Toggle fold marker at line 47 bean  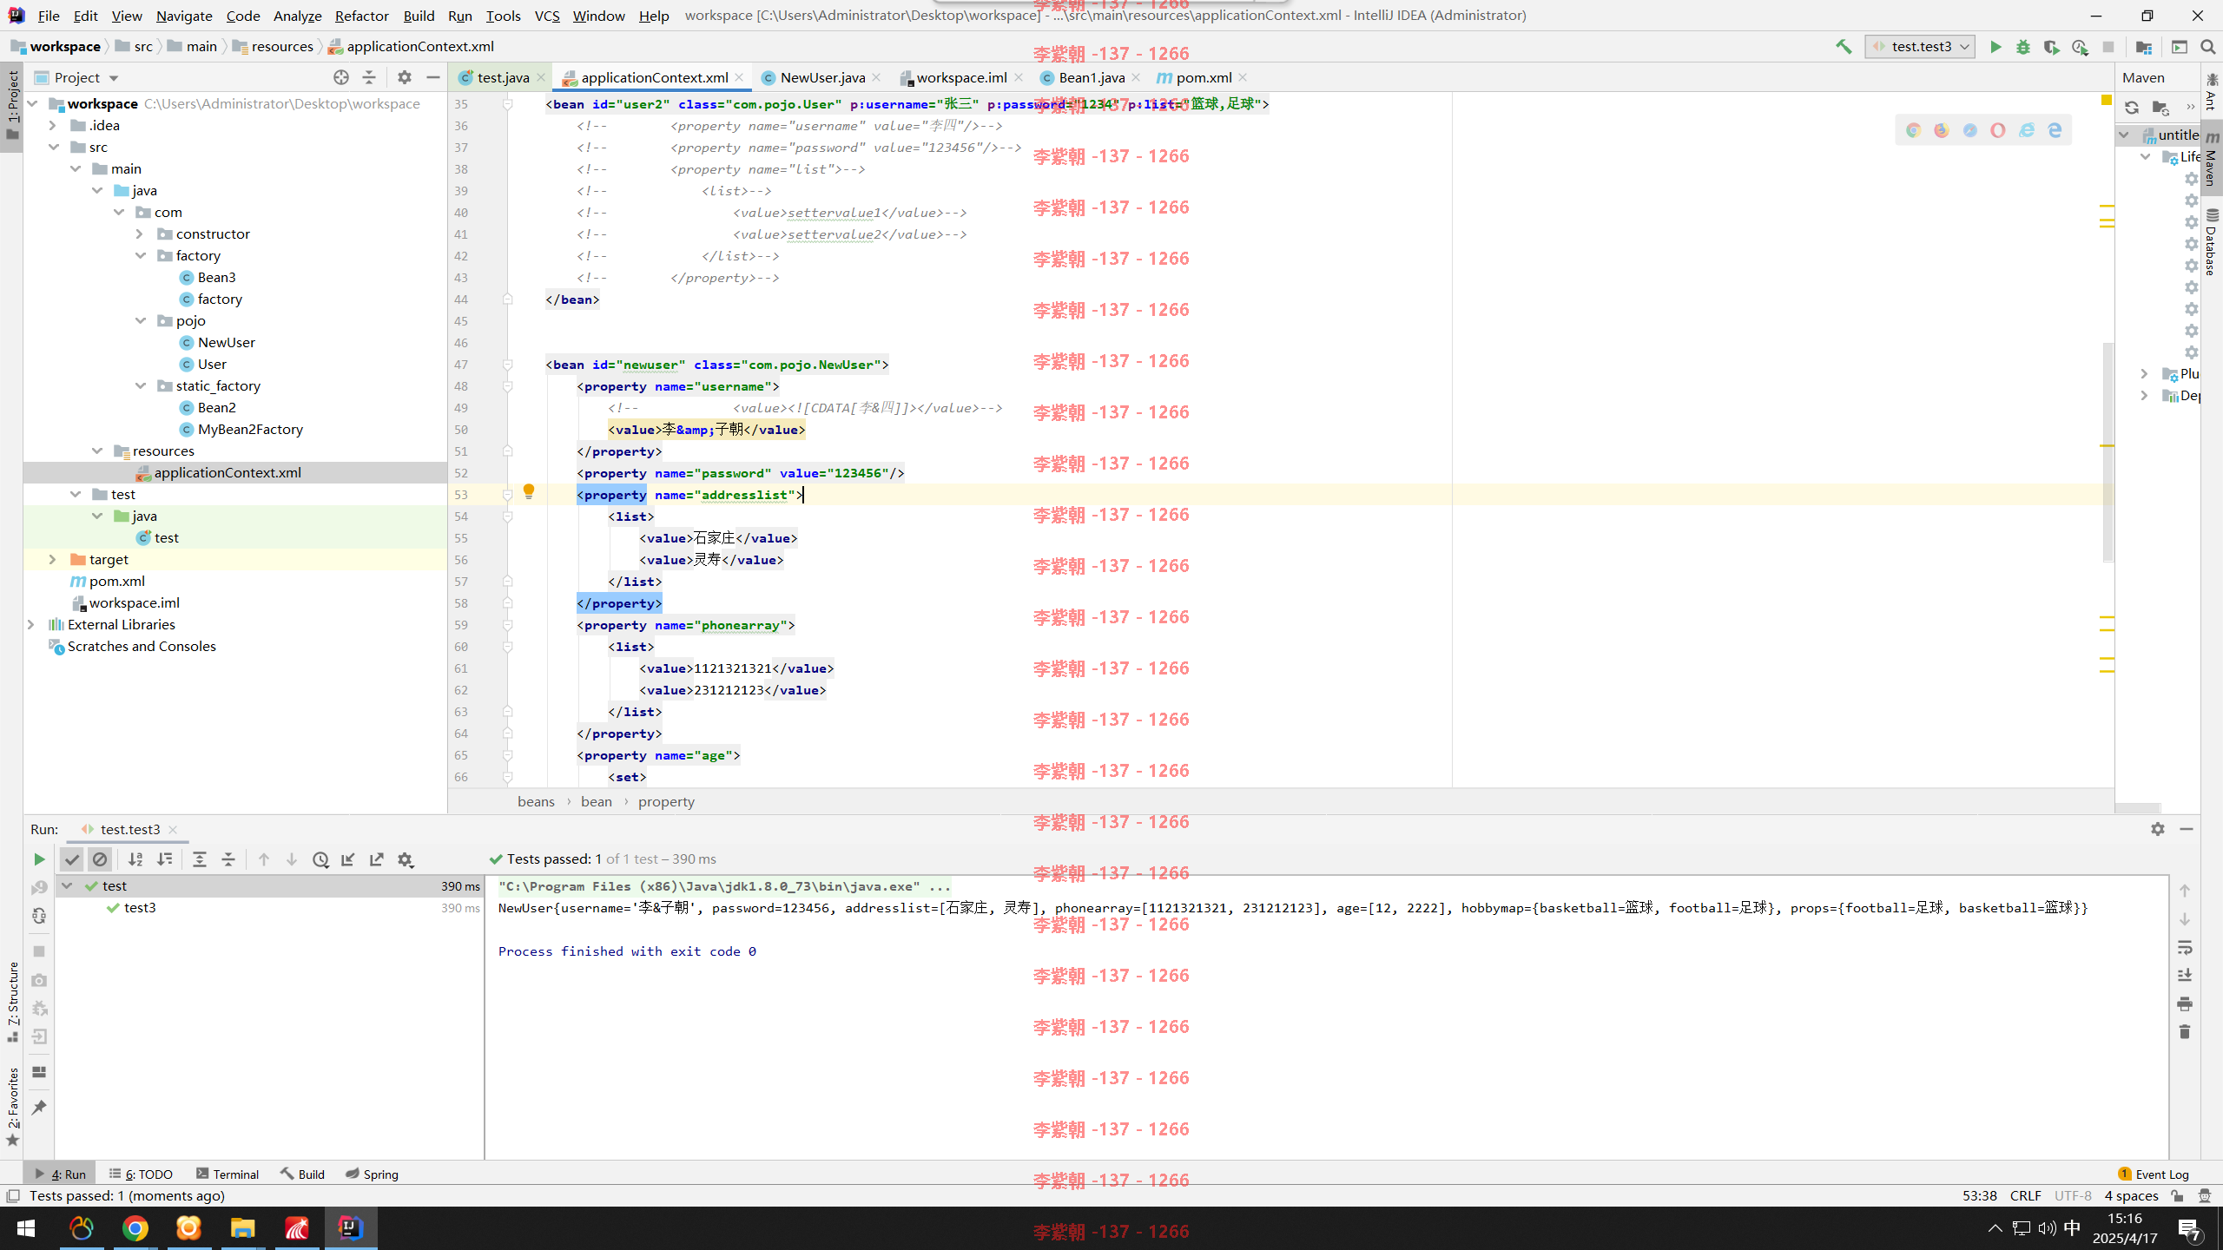pyautogui.click(x=508, y=365)
